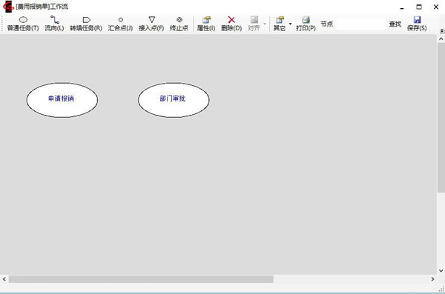Maximize the 工作流 window

(x=419, y=7)
